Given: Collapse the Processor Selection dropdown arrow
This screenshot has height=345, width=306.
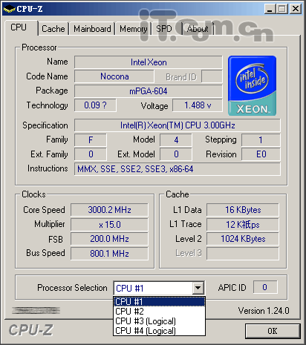Looking at the screenshot, I should (198, 288).
